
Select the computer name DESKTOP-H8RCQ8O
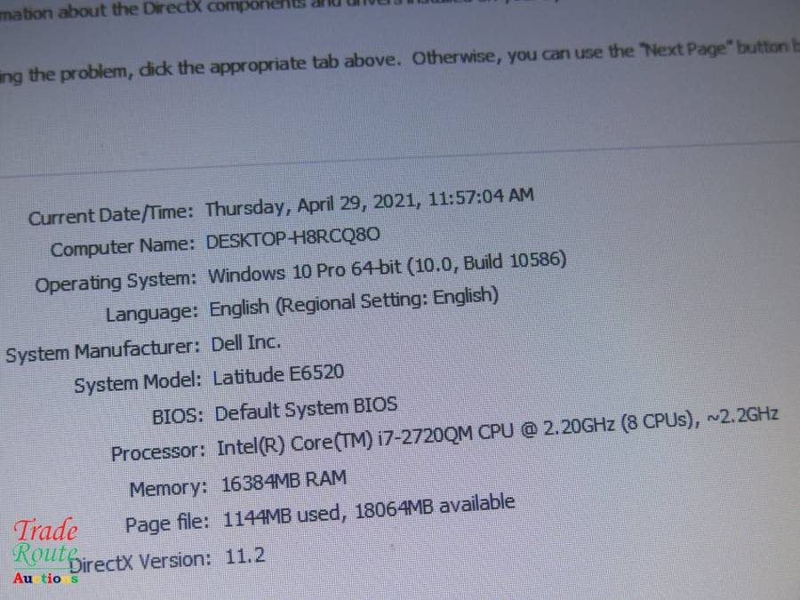(x=293, y=239)
